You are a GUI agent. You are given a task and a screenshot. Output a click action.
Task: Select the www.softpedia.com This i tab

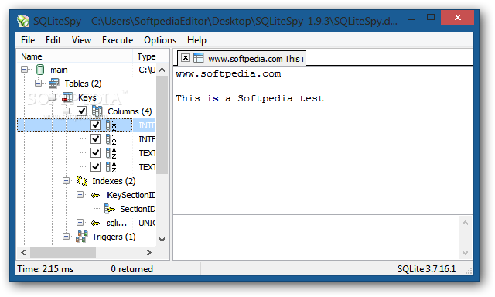click(242, 58)
